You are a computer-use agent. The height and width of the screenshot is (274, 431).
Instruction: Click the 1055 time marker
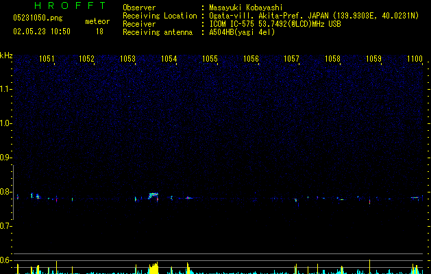[210, 59]
